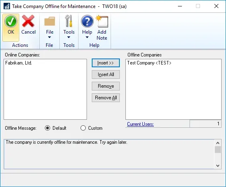
Task: Click the Insert All button
Action: point(106,74)
